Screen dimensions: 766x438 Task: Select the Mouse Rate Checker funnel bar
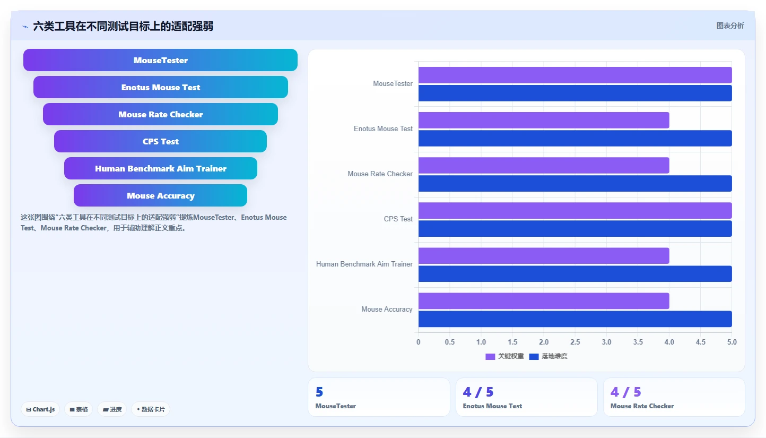coord(160,114)
